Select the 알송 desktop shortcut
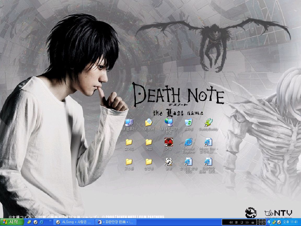Image resolution: width=301 pixels, height=226 pixels. pyautogui.click(x=169, y=164)
